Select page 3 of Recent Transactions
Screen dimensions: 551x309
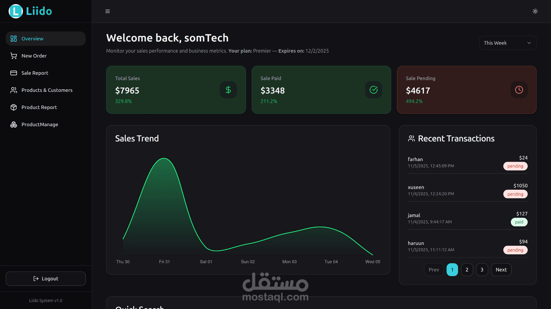tap(482, 270)
